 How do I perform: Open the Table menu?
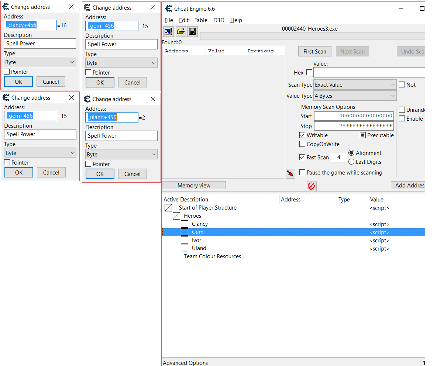click(x=201, y=20)
